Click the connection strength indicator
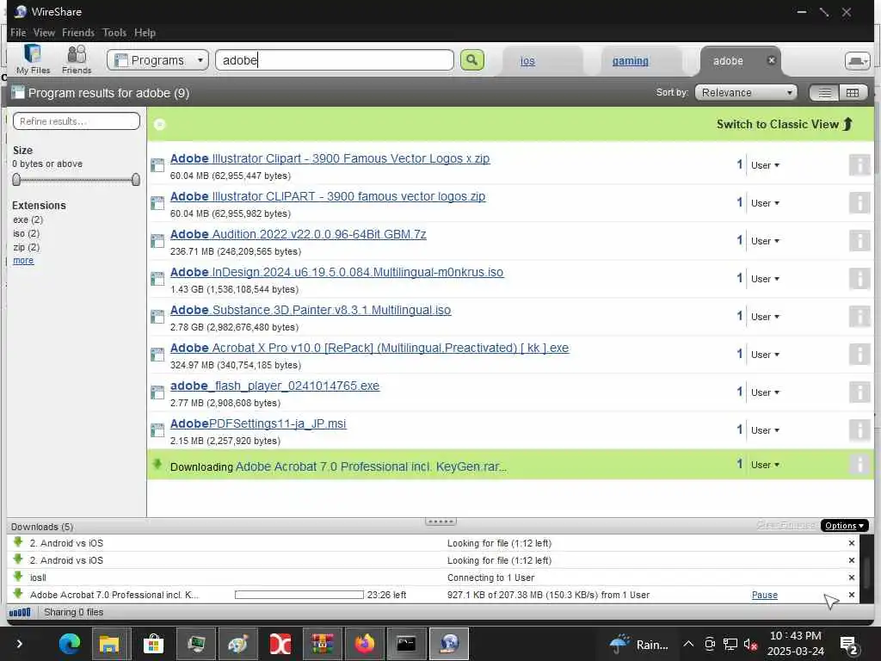Image resolution: width=881 pixels, height=661 pixels. 20,612
